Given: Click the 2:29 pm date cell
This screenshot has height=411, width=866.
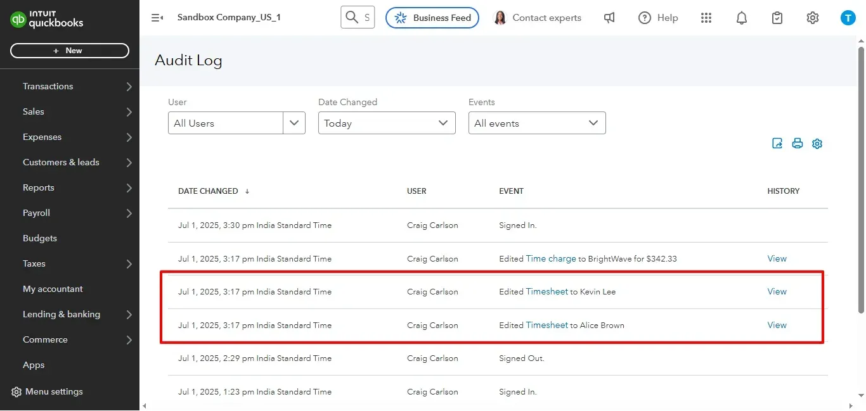Looking at the screenshot, I should tap(255, 358).
